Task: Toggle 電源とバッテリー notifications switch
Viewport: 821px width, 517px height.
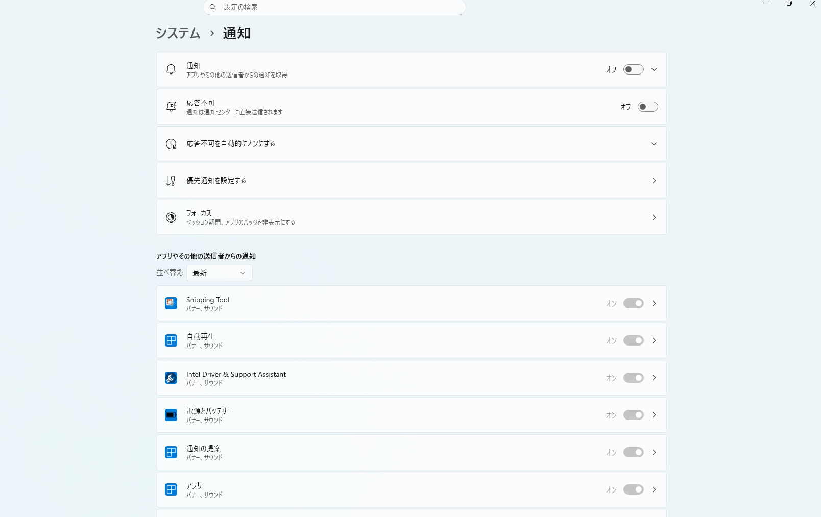Action: [634, 415]
